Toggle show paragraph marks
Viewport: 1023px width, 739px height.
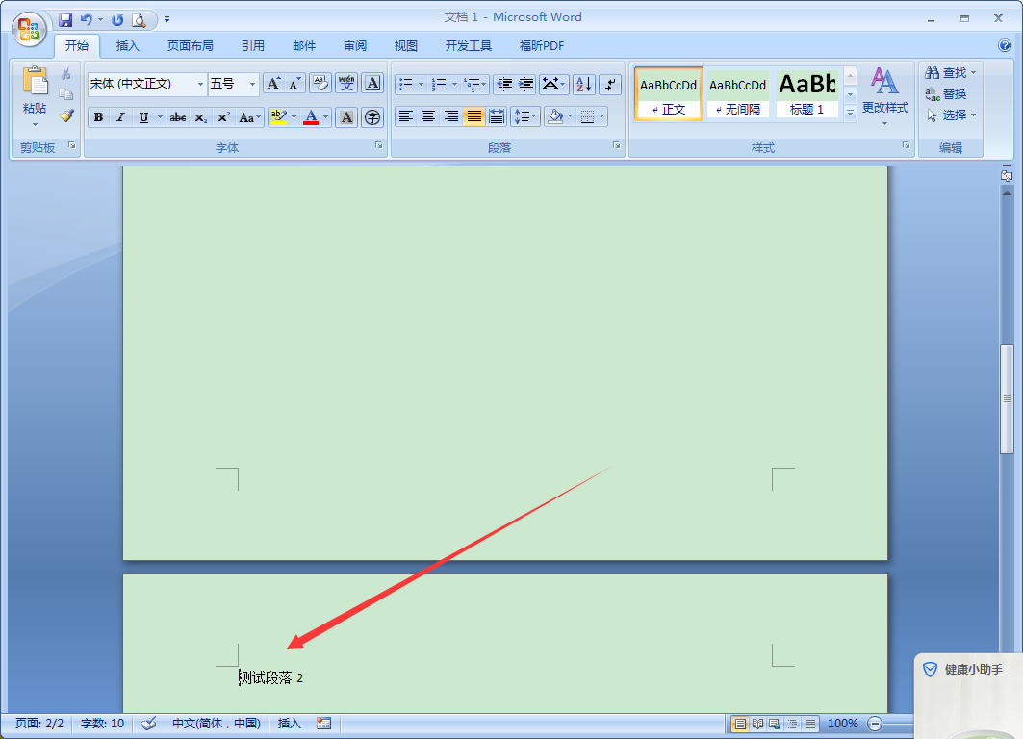tap(610, 84)
